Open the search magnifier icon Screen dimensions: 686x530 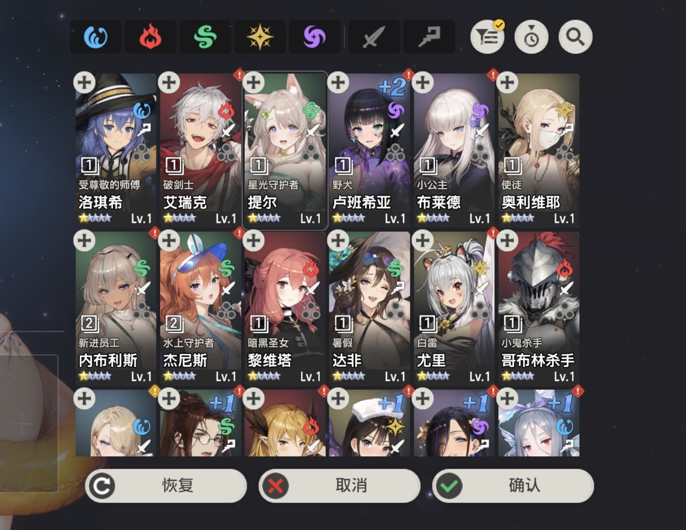(575, 37)
